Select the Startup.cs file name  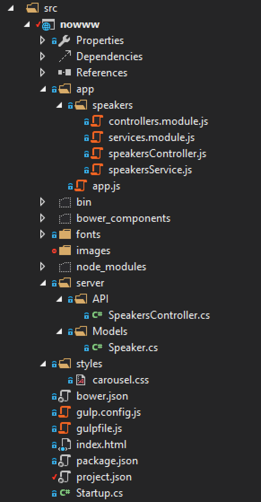[100, 493]
